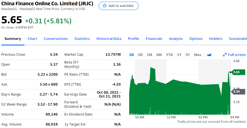Click the Market Cap value 13.797M
The width and height of the screenshot is (247, 128).
pos(113,55)
